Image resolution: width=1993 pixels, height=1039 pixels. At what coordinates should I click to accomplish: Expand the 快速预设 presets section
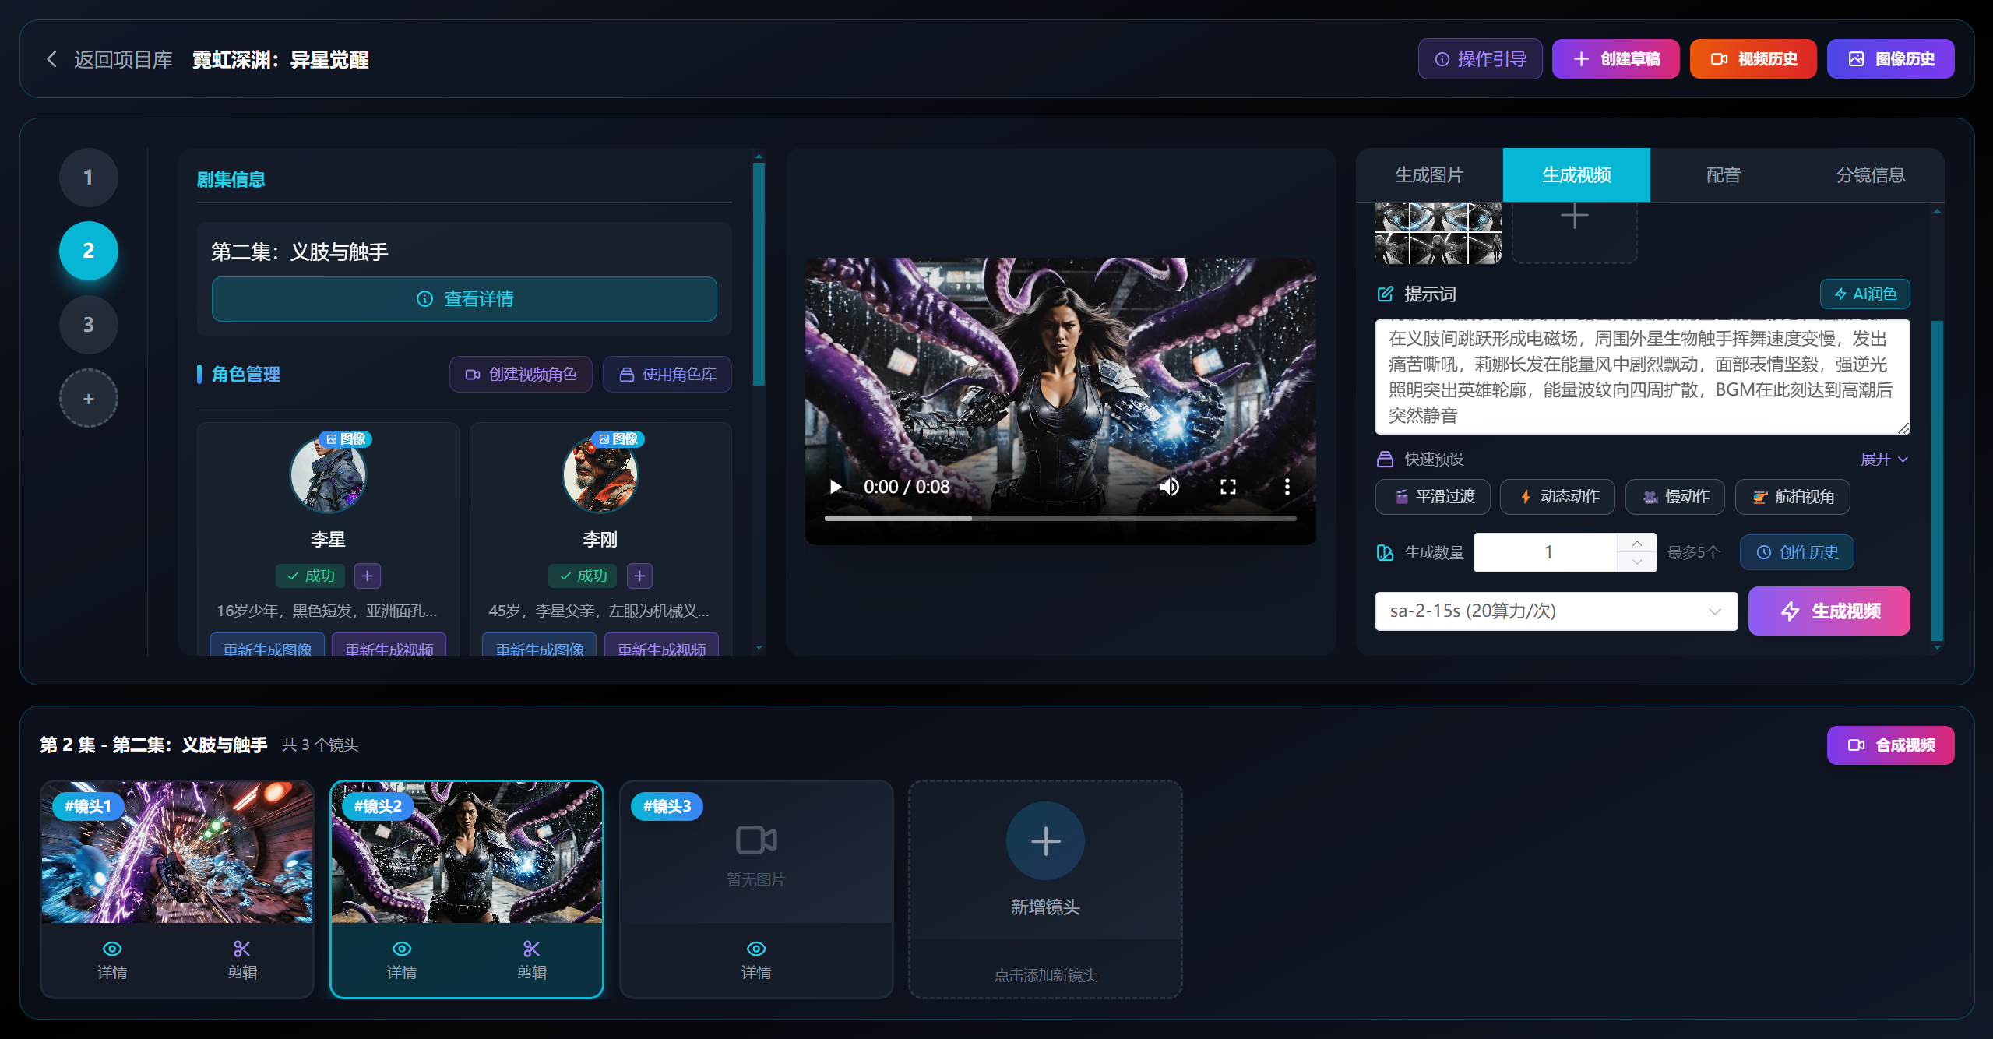coord(1883,459)
